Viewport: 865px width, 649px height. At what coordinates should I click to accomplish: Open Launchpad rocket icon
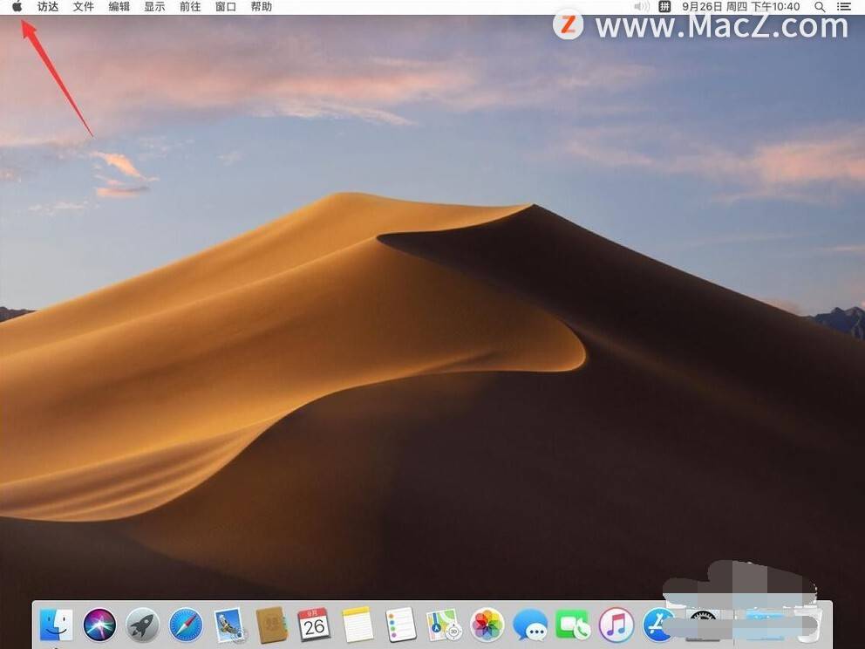point(142,625)
